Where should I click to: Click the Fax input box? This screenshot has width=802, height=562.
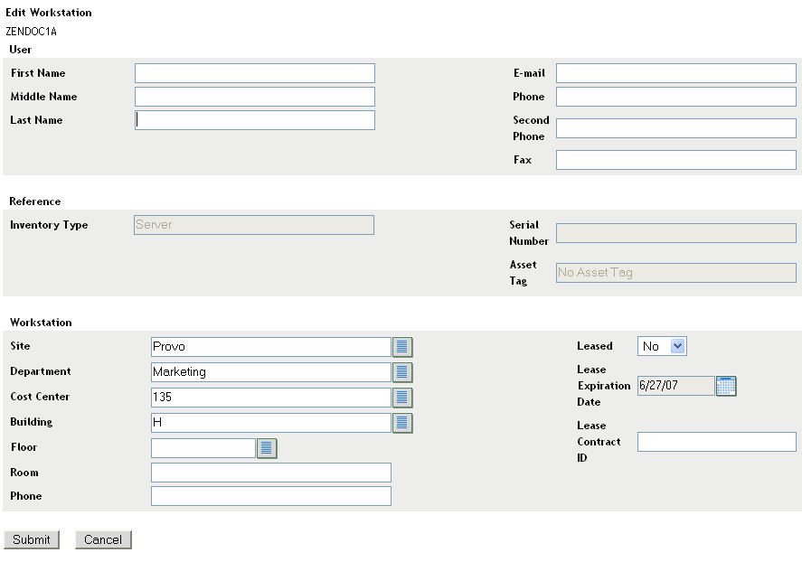coord(675,160)
